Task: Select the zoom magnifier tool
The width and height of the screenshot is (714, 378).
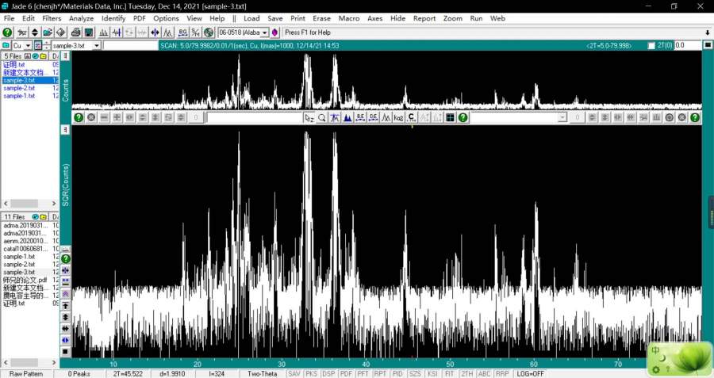Action: [322, 117]
